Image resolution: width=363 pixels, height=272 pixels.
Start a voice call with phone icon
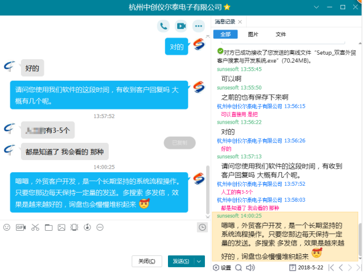[164, 26]
